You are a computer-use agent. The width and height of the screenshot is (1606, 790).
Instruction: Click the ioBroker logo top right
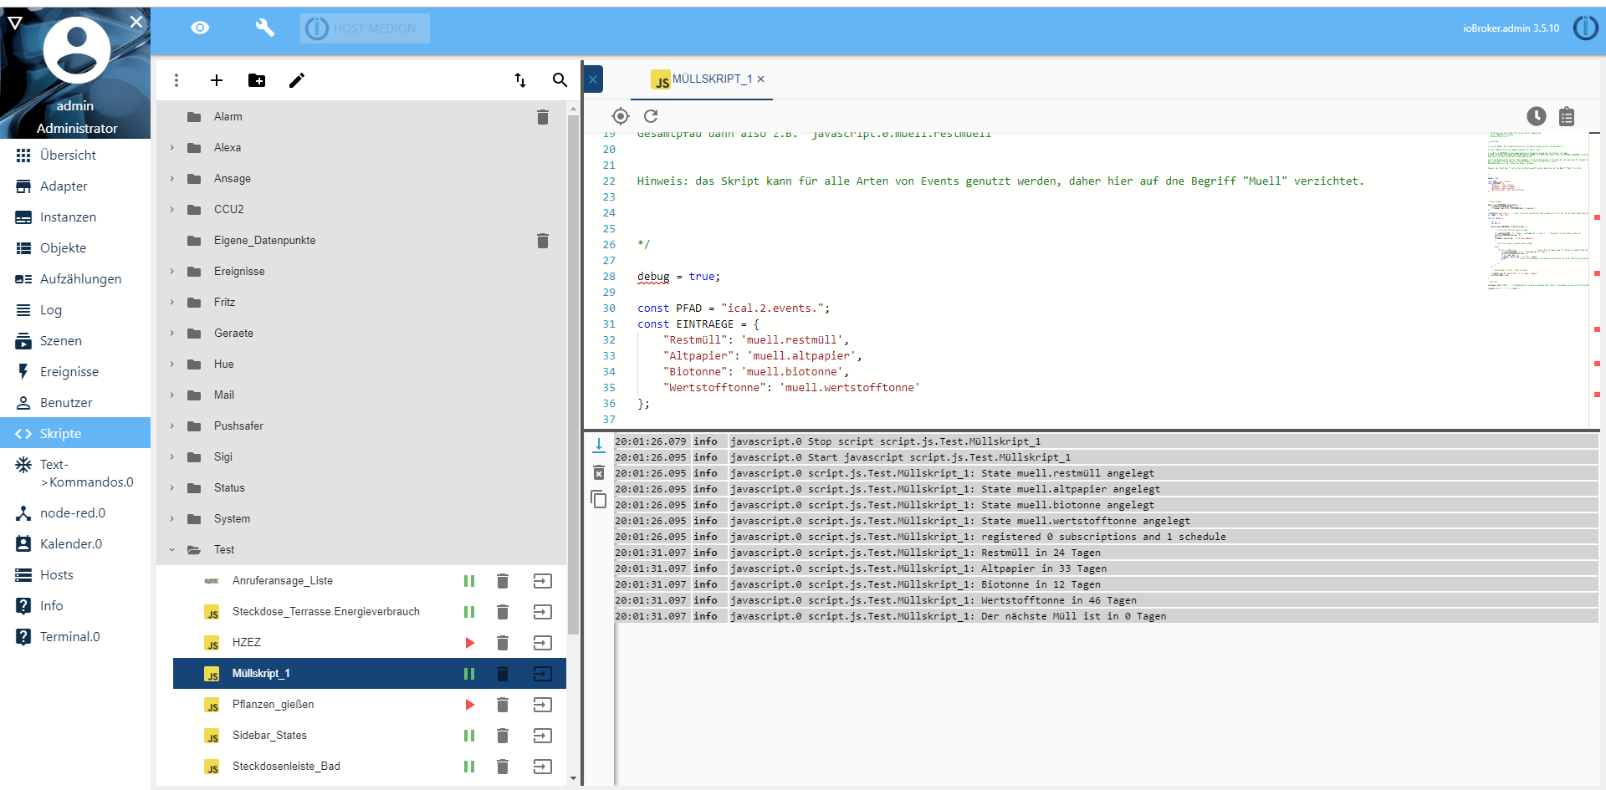point(1585,28)
